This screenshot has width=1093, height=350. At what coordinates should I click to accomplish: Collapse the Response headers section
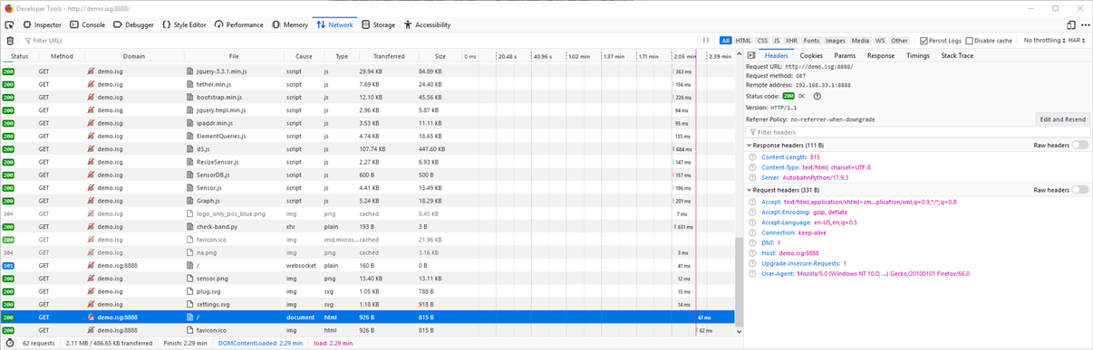tap(750, 145)
